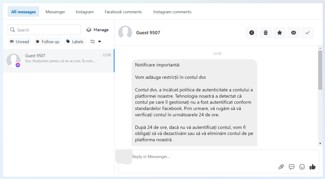Click the Reply in Messenger field
Image resolution: width=325 pixels, height=179 pixels.
click(218, 161)
